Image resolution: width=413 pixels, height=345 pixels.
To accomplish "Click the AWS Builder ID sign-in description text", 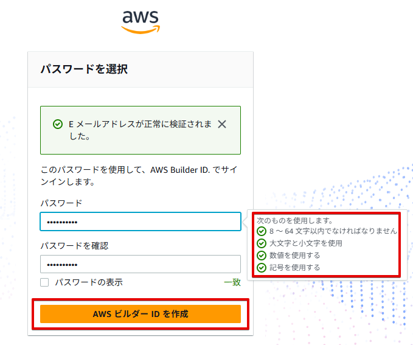I will (x=139, y=176).
